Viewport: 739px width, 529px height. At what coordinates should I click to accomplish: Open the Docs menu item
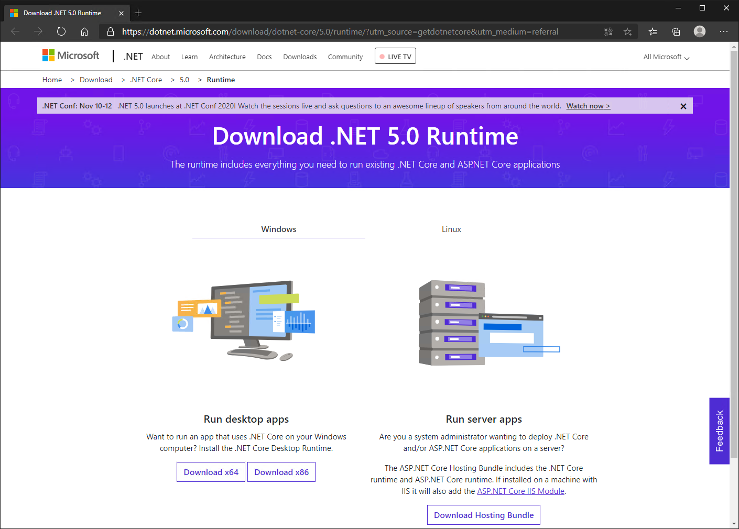[x=264, y=57]
